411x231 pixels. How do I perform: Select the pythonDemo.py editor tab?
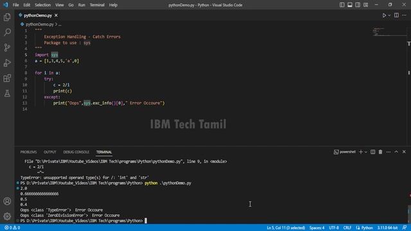(x=39, y=15)
